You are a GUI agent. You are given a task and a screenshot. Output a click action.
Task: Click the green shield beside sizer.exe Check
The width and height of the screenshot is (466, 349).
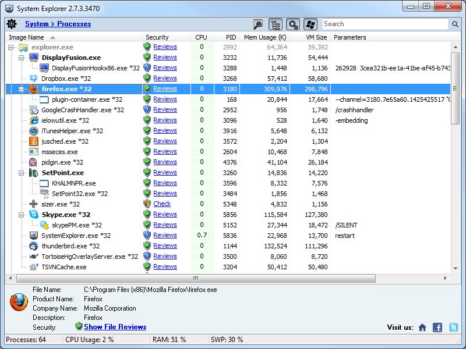tap(147, 204)
